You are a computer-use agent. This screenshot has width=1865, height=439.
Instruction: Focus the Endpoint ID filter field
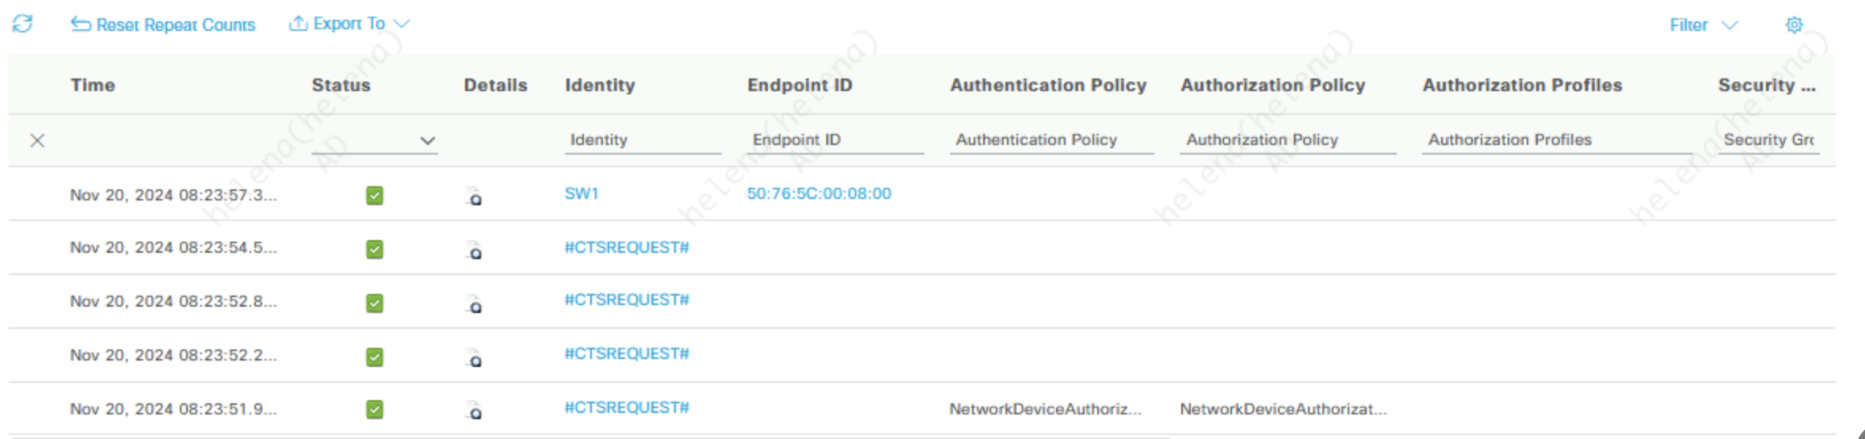(835, 139)
